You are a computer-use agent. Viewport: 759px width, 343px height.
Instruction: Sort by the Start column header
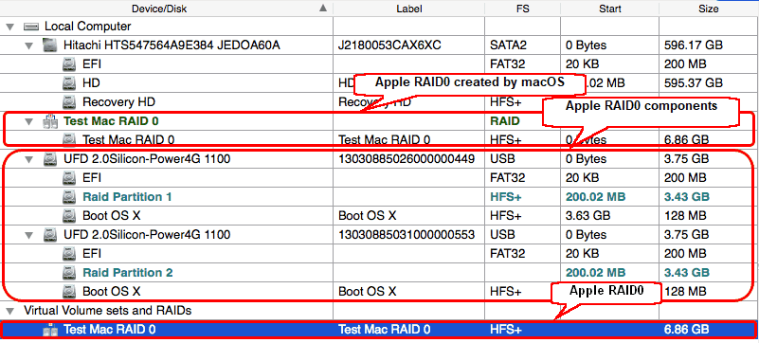[x=609, y=9]
